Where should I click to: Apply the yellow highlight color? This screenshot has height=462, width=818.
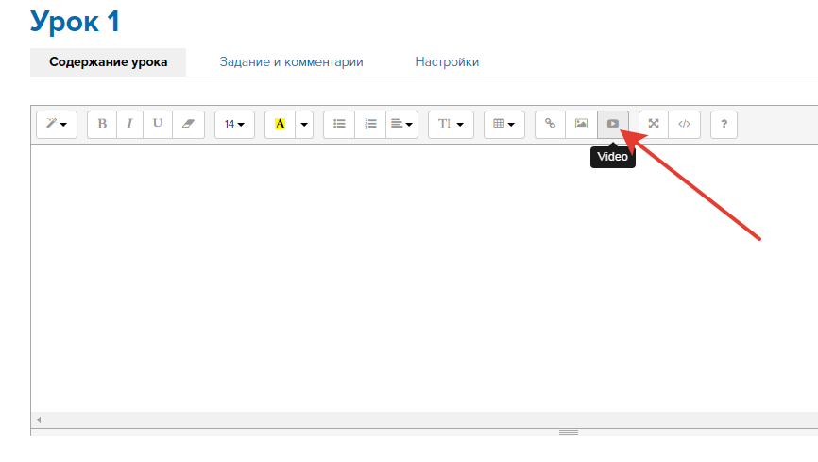click(x=280, y=124)
